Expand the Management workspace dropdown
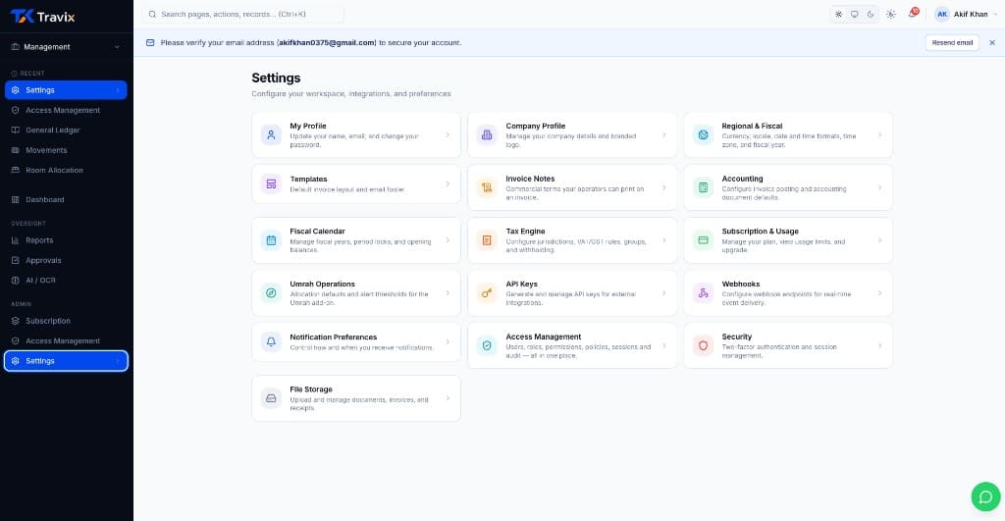The height and width of the screenshot is (521, 1005). coord(67,47)
